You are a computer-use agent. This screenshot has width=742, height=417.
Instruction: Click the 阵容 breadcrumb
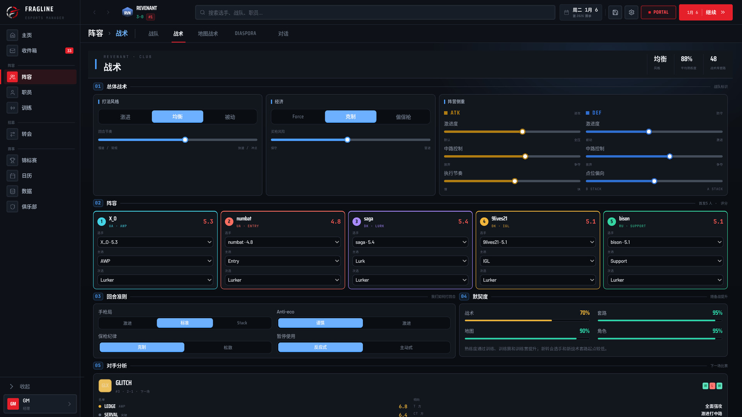point(95,33)
